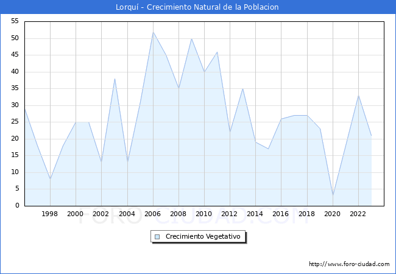
Task: Click the y-axis value 55
Action: coord(15,21)
